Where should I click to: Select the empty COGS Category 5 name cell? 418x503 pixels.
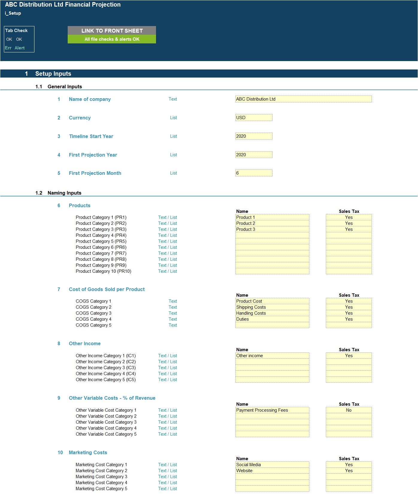[272, 325]
